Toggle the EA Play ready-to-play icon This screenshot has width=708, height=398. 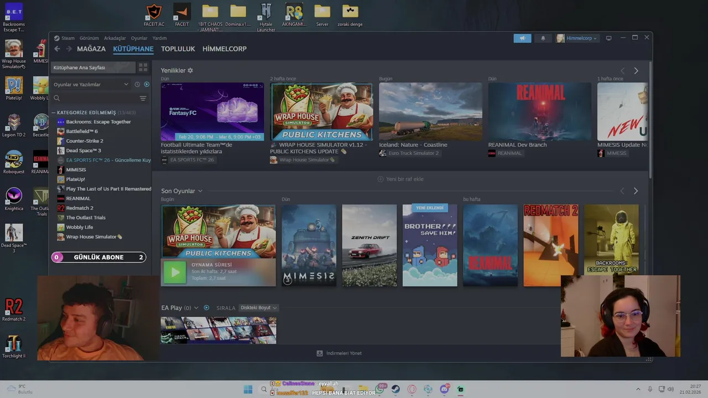click(206, 308)
